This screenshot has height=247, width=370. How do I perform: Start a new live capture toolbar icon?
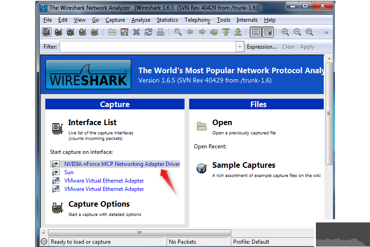[71, 32]
